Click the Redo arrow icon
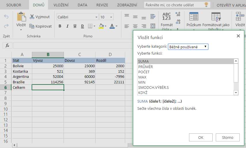The height and width of the screenshot is (148, 246). point(6,26)
